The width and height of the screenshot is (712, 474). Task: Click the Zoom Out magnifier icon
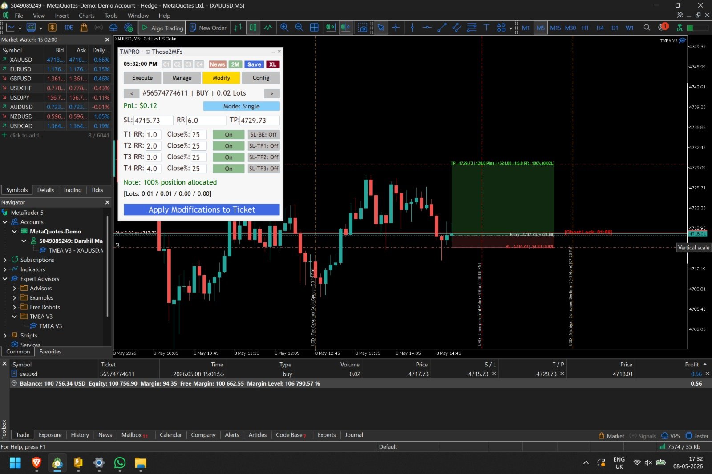(x=299, y=28)
